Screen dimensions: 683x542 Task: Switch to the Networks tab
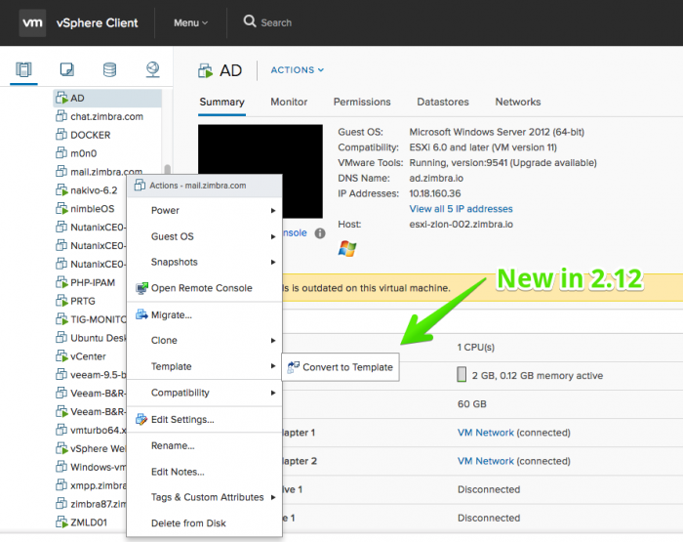point(518,102)
